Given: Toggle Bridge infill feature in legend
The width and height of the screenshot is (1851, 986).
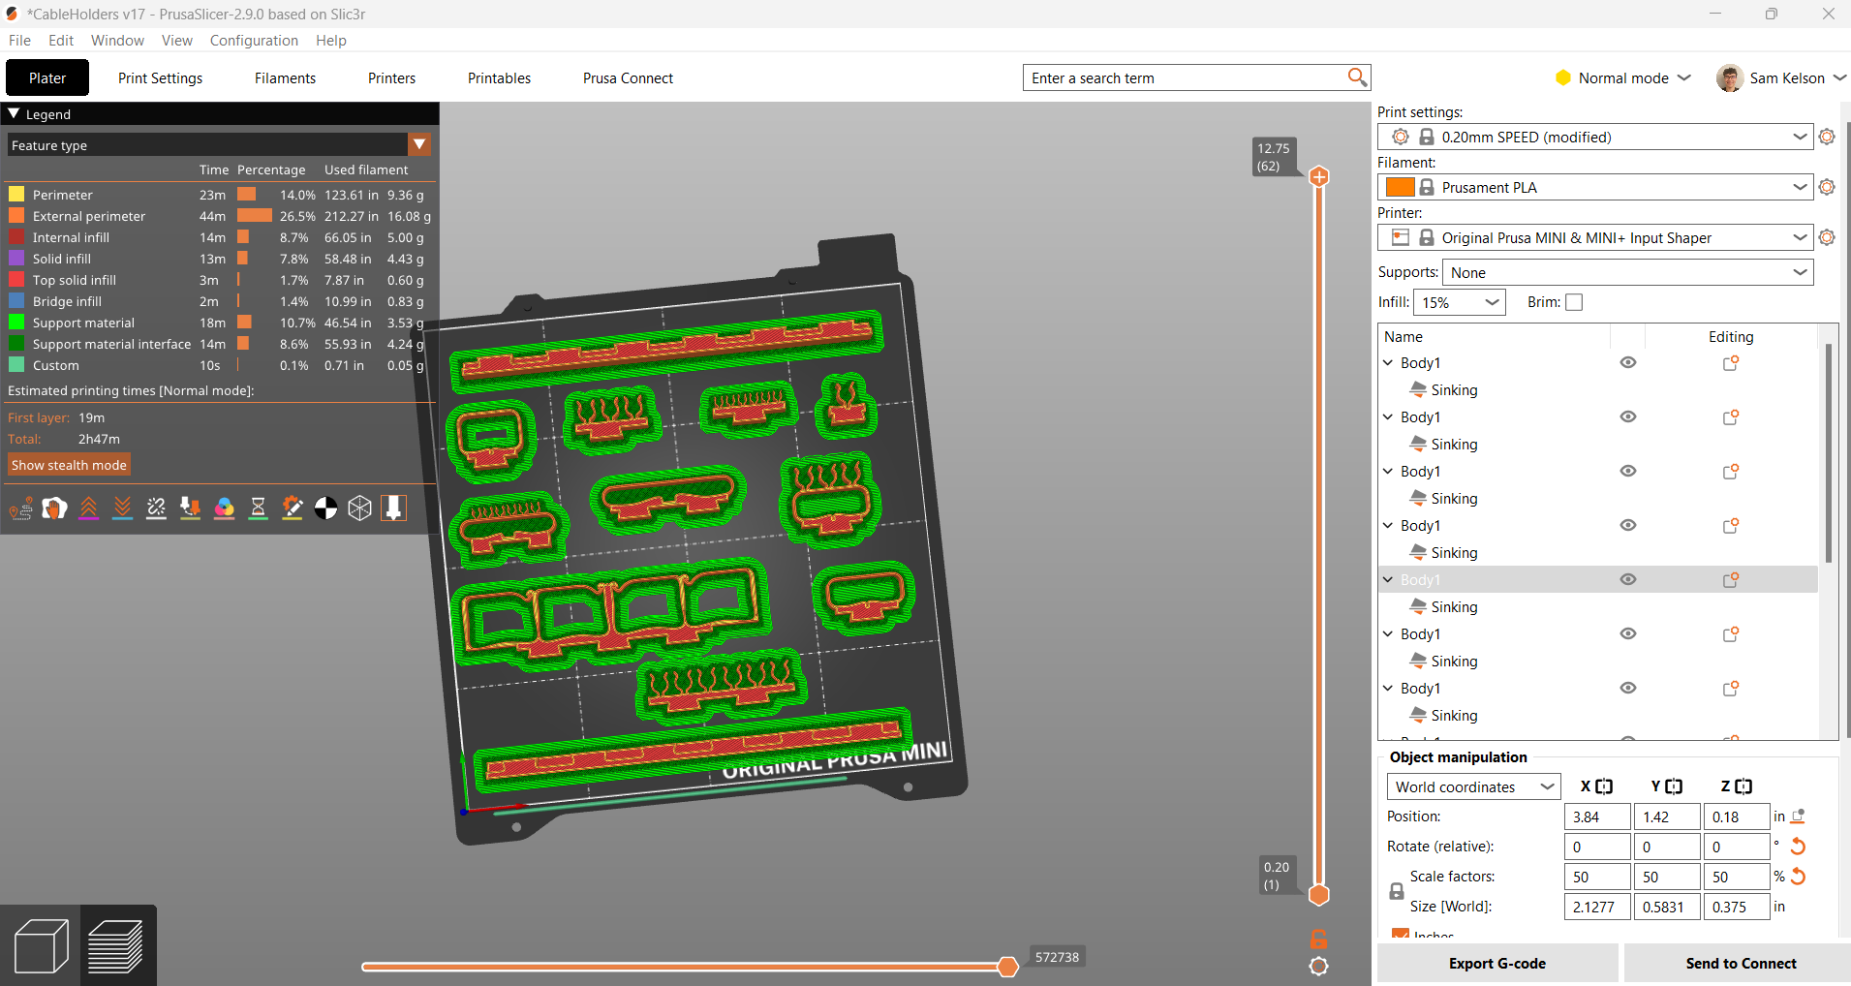Looking at the screenshot, I should click(67, 301).
